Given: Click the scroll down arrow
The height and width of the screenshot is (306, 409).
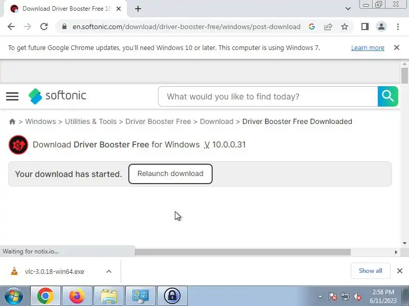Looking at the screenshot, I should [404, 243].
